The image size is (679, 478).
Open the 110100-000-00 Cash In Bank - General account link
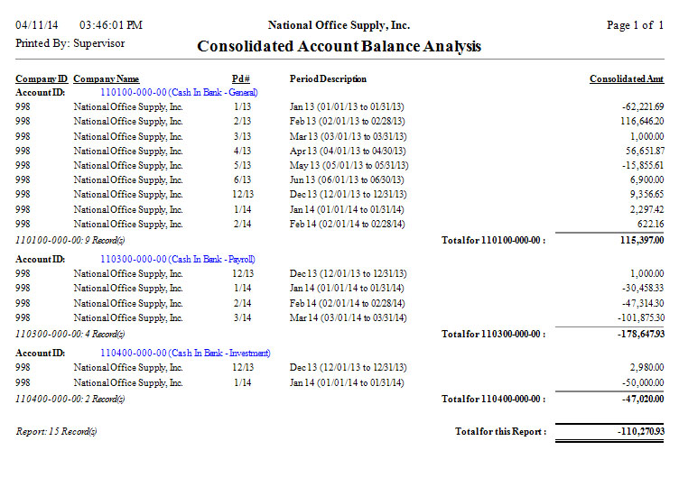coord(179,92)
